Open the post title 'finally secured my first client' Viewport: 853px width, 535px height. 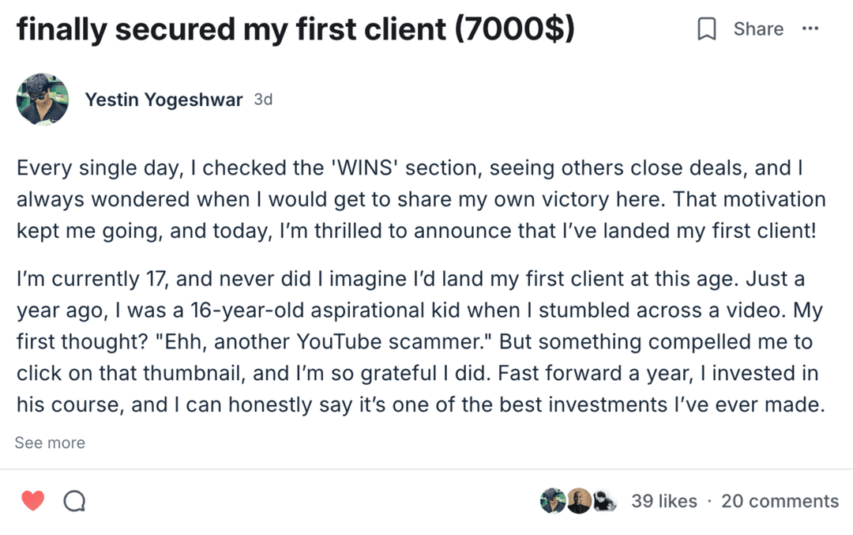coord(229,30)
